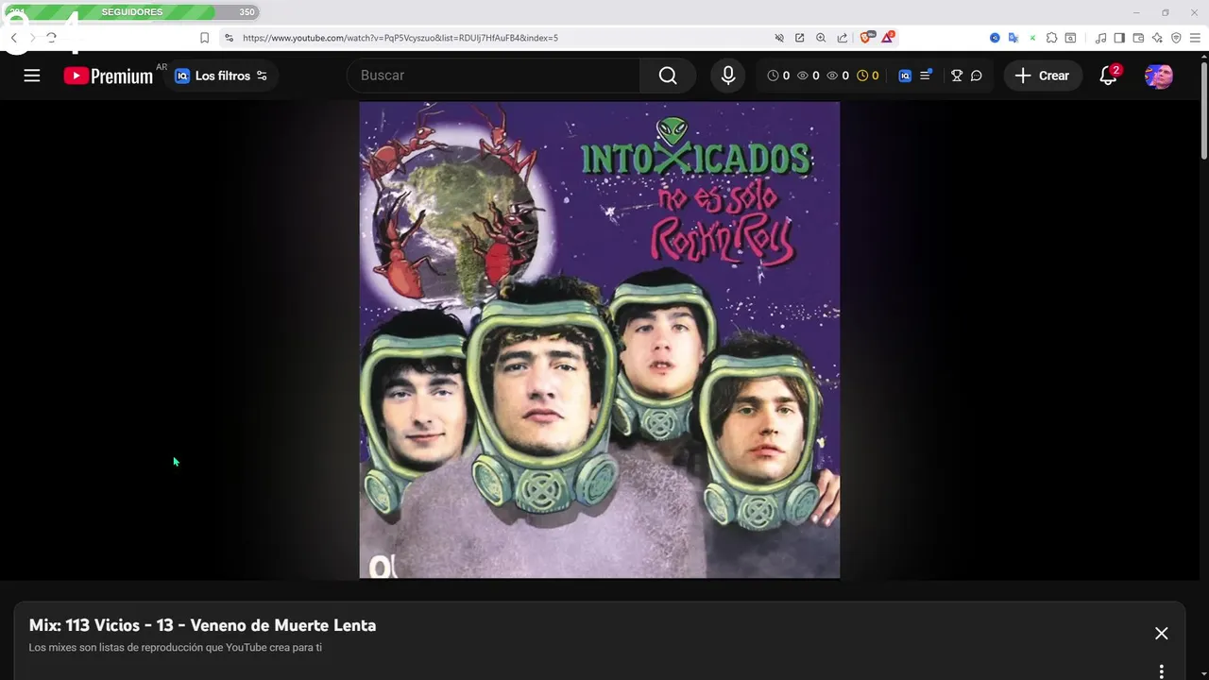Viewport: 1209px width, 680px height.
Task: Open the Brave Rewards triangle icon
Action: (888, 38)
